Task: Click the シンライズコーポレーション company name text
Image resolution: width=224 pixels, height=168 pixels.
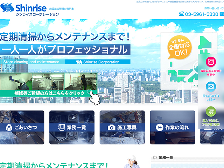Action: click(37, 14)
